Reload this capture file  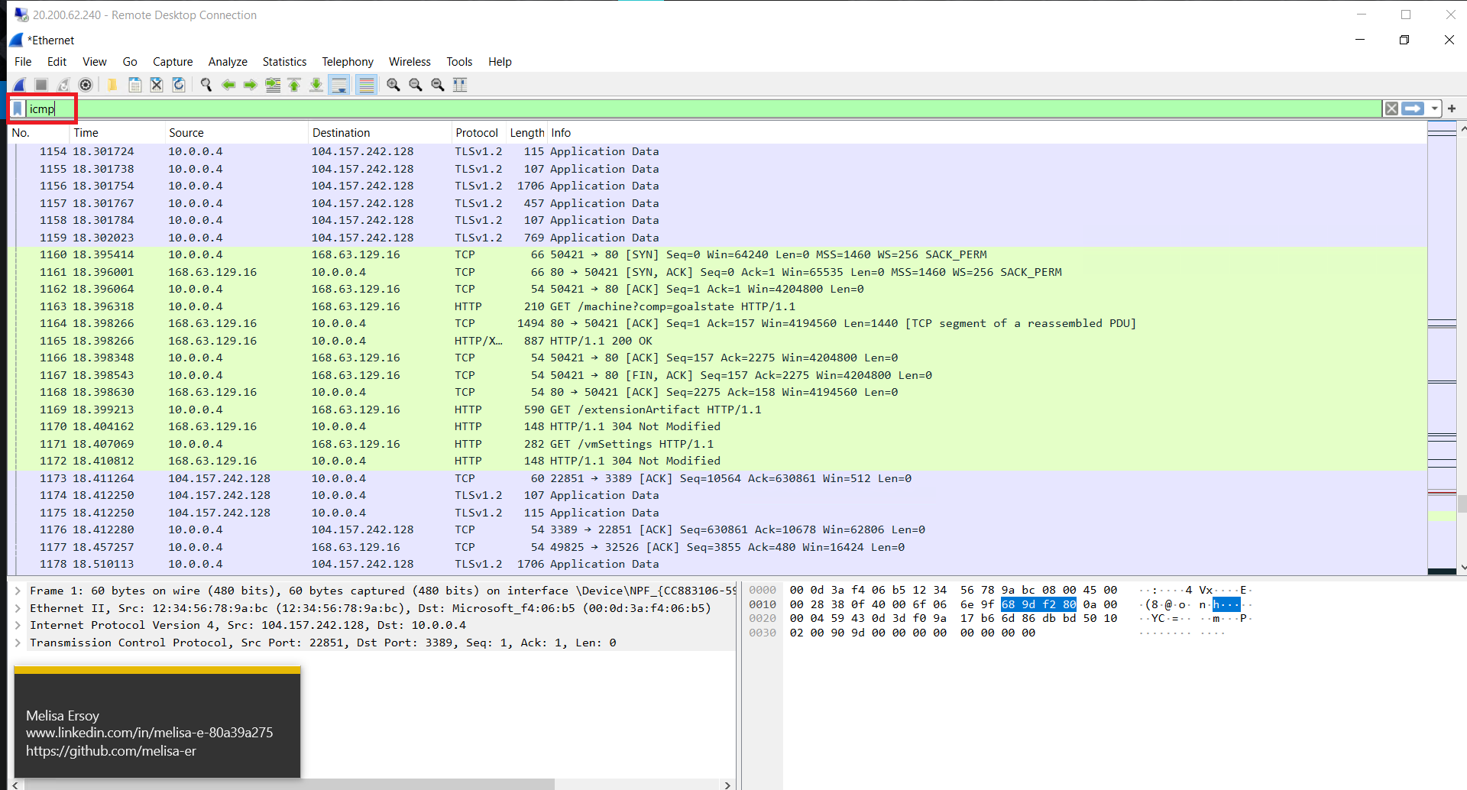pos(179,85)
